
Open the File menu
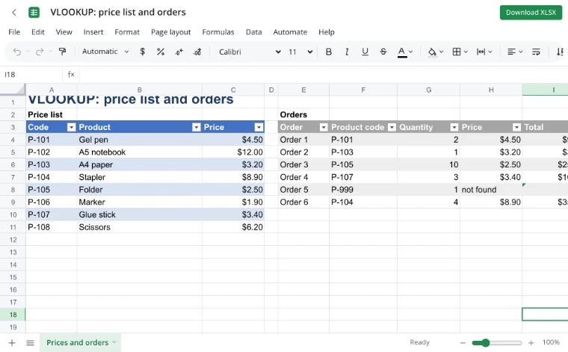(x=14, y=32)
